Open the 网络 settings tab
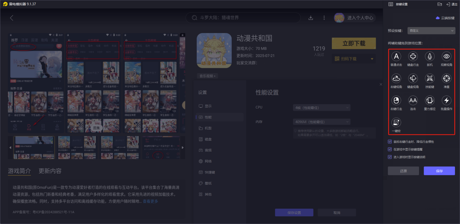This screenshot has height=224, width=460. coord(219,161)
